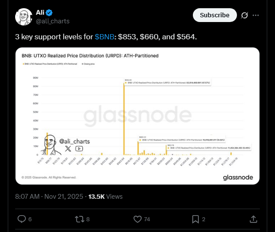
Task: Repost this tweet using the retweet icon
Action: coord(80,219)
